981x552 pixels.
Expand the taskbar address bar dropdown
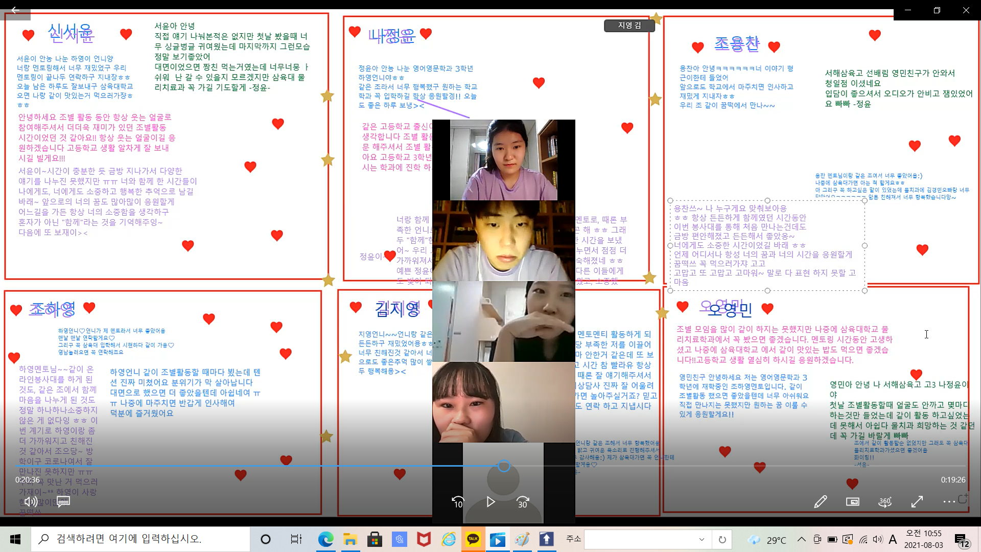(702, 539)
